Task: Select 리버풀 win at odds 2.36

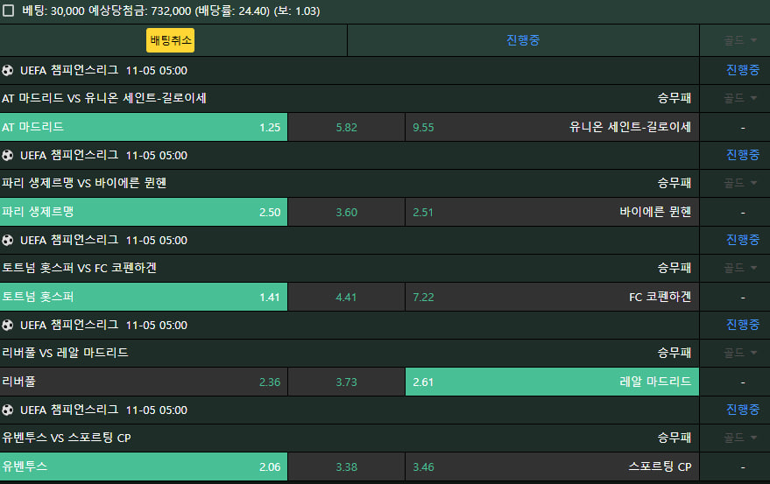Action: [144, 382]
